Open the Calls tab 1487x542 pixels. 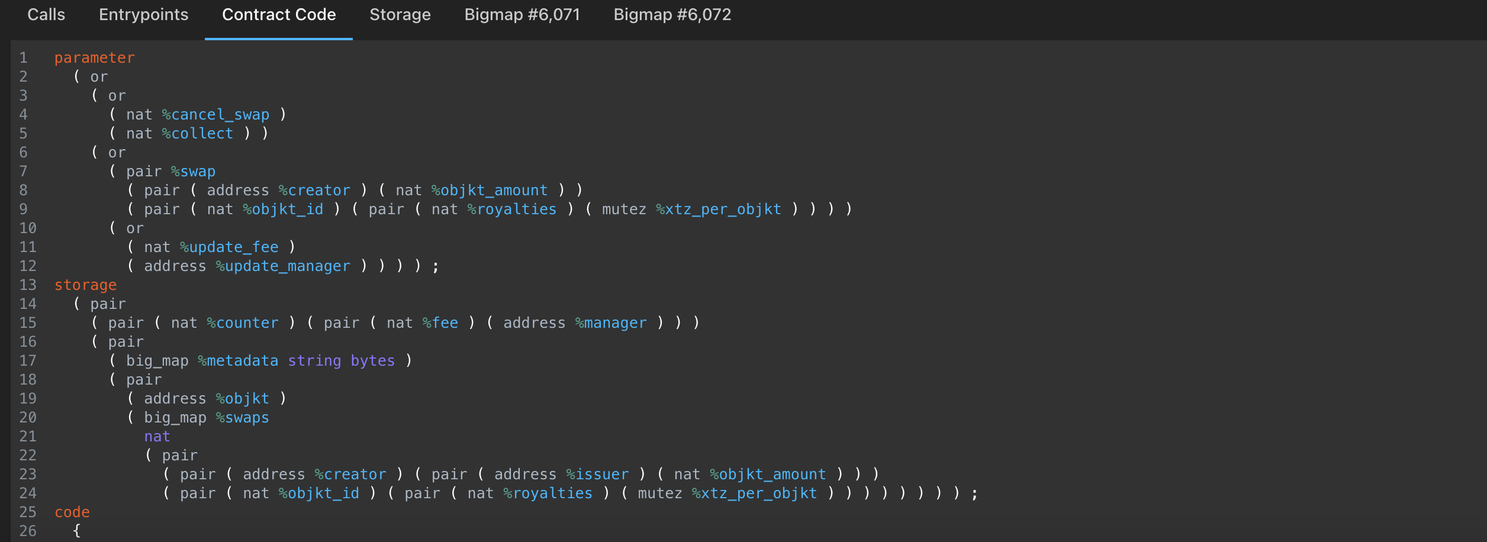[46, 15]
